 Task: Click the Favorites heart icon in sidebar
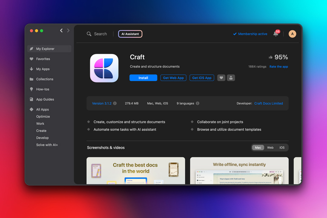point(32,59)
